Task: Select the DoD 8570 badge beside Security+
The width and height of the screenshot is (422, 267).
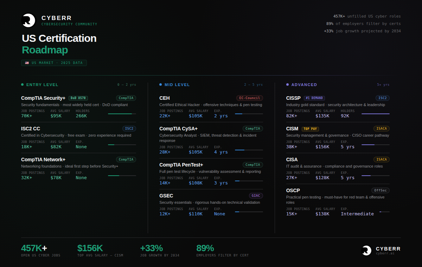Action: point(78,98)
